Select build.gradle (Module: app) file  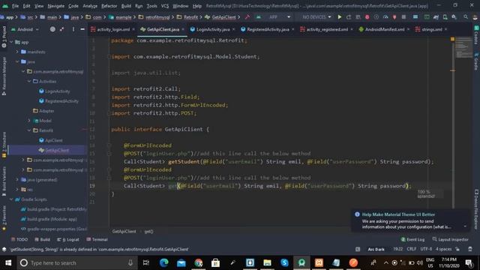[52, 219]
